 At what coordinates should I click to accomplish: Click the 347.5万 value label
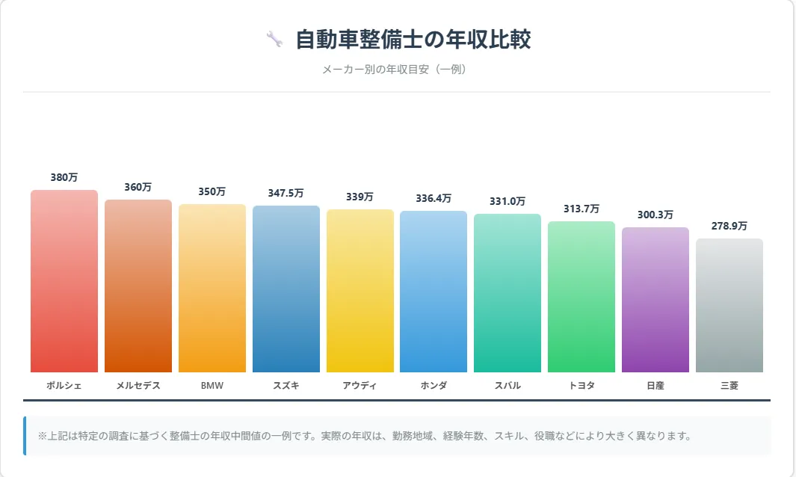286,193
